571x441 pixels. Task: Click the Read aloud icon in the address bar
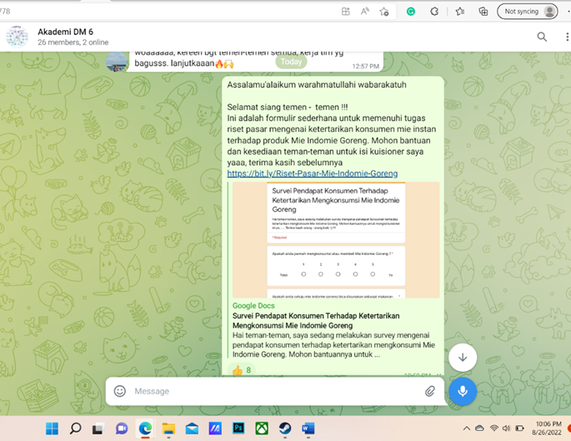pos(365,12)
